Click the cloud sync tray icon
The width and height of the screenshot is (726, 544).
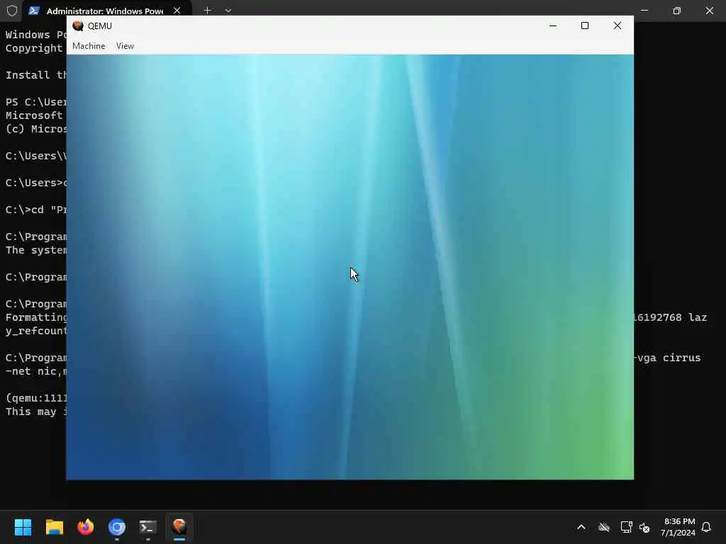[x=604, y=527]
